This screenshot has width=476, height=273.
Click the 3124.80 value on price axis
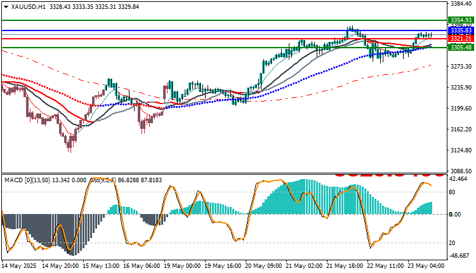461,150
